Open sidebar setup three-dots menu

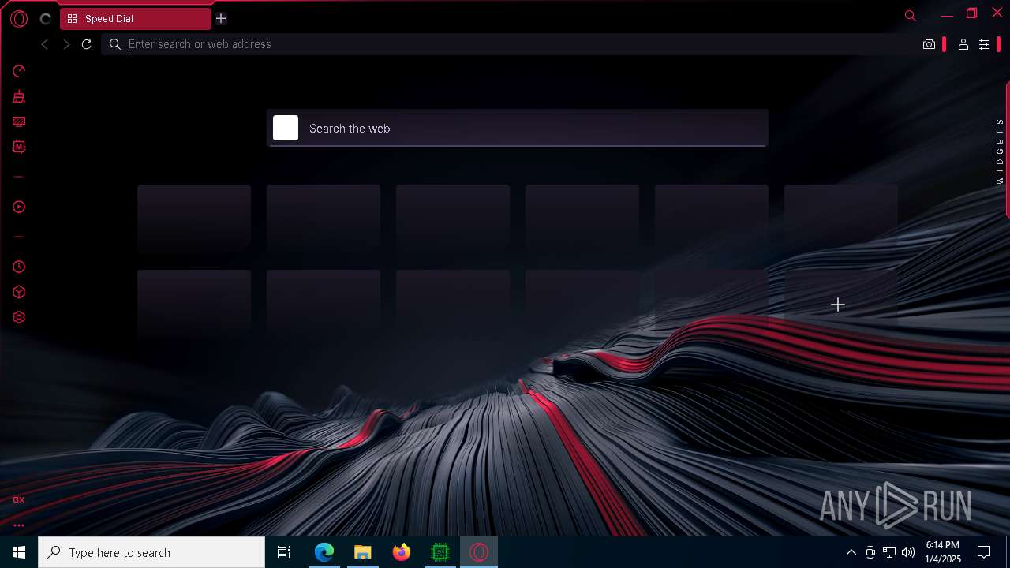point(19,525)
